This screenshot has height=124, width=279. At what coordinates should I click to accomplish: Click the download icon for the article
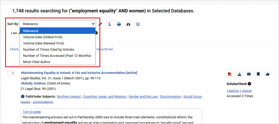(239, 74)
